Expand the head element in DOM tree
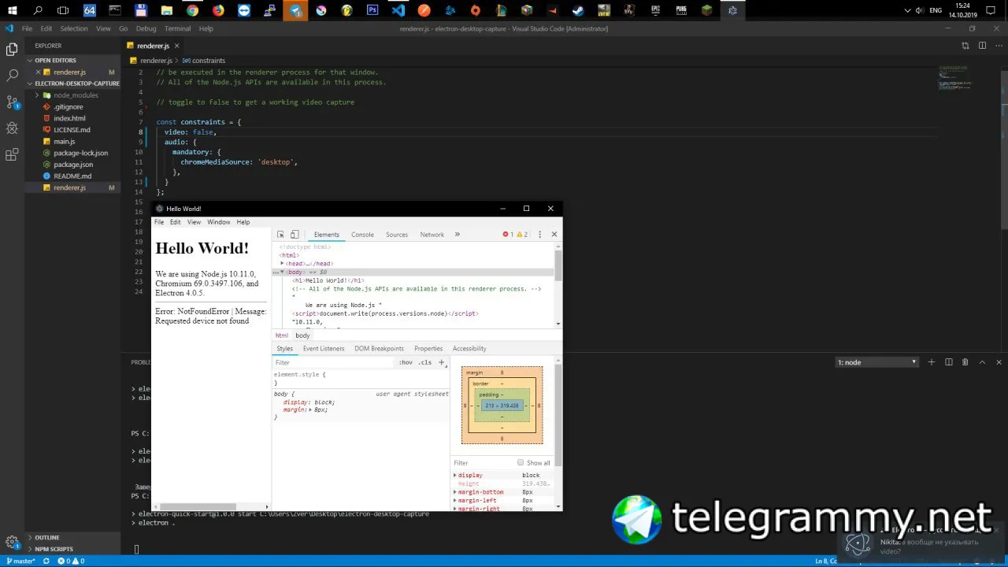This screenshot has width=1008, height=567. pos(282,264)
